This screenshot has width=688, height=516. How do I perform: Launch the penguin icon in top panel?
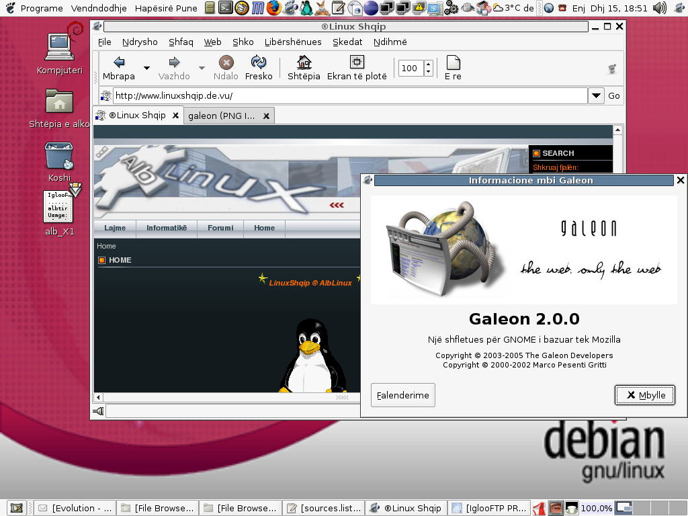(x=306, y=7)
